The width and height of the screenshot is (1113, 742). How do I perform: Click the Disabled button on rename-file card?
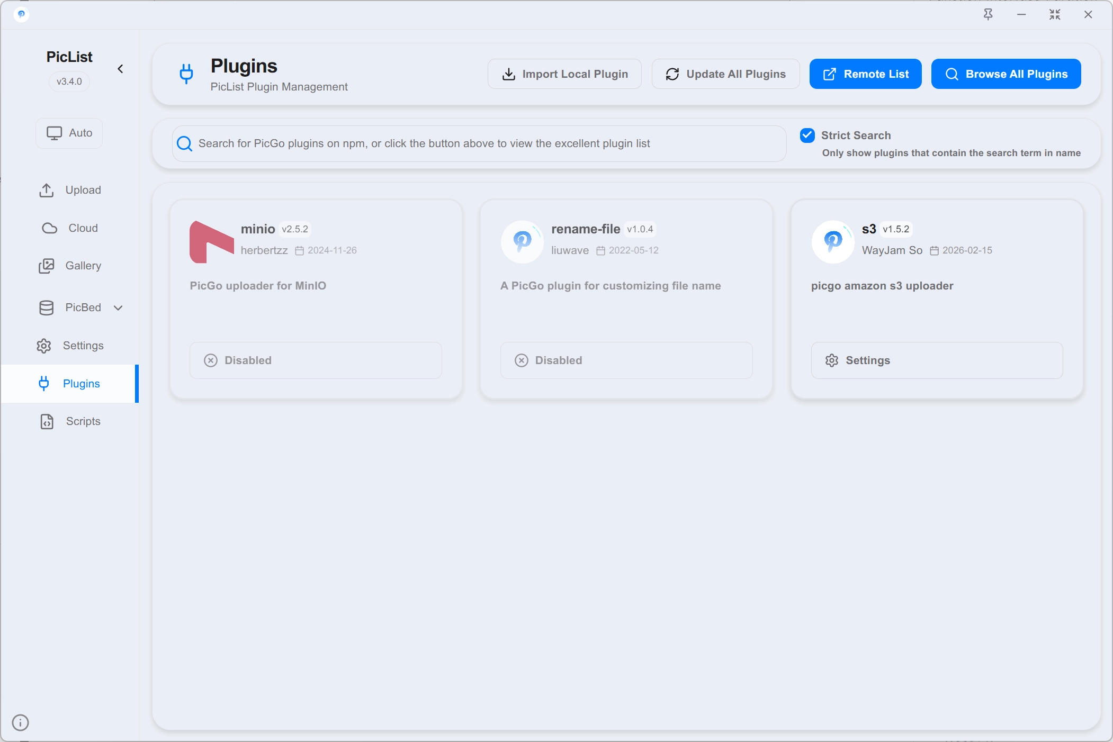[x=626, y=360]
